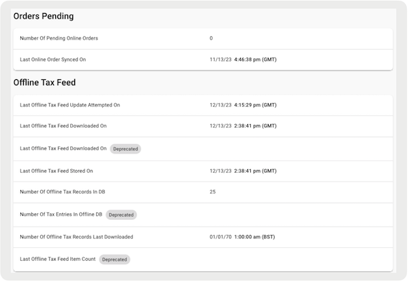The height and width of the screenshot is (282, 409).
Task: Select "Number Of Tax Entries In Offline DB" label
Action: tap(61, 214)
